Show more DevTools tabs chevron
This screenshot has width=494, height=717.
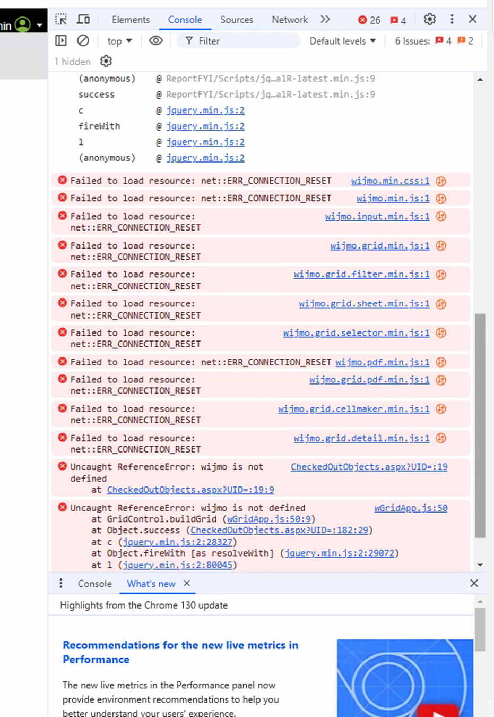click(325, 20)
